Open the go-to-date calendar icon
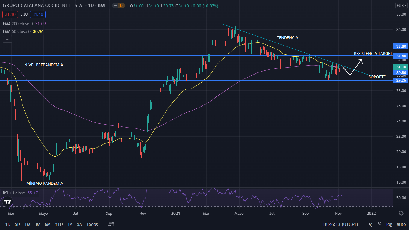409x230 pixels. 111,224
